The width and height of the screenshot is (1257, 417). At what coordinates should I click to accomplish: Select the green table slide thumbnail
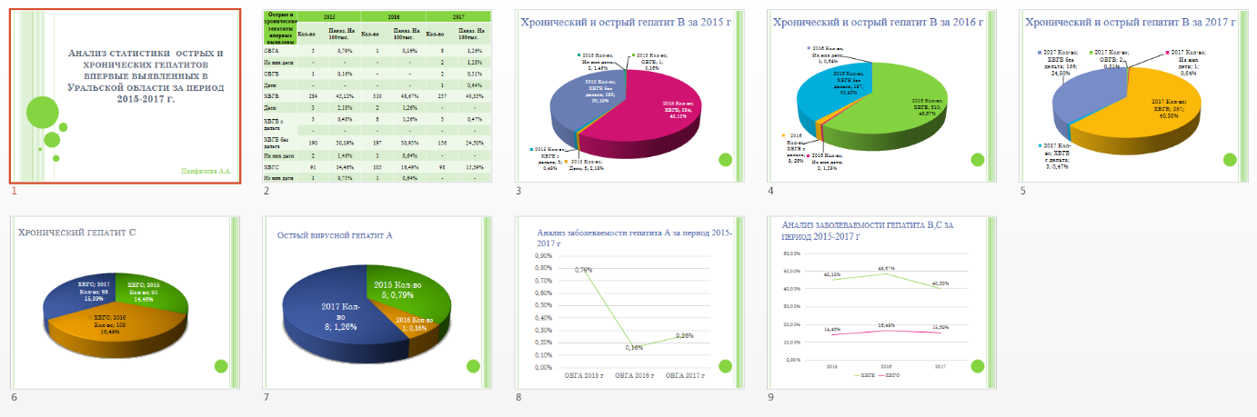377,96
